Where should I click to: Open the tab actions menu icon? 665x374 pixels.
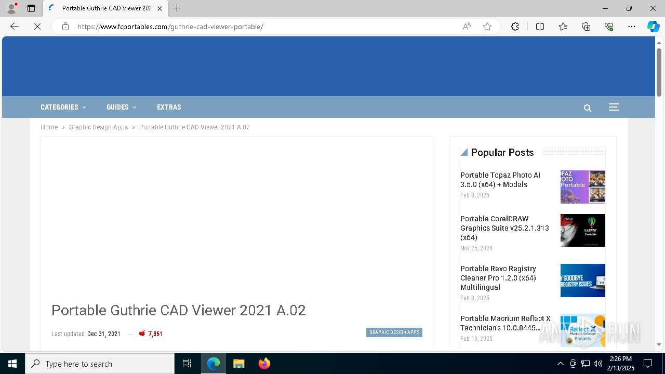click(x=31, y=8)
